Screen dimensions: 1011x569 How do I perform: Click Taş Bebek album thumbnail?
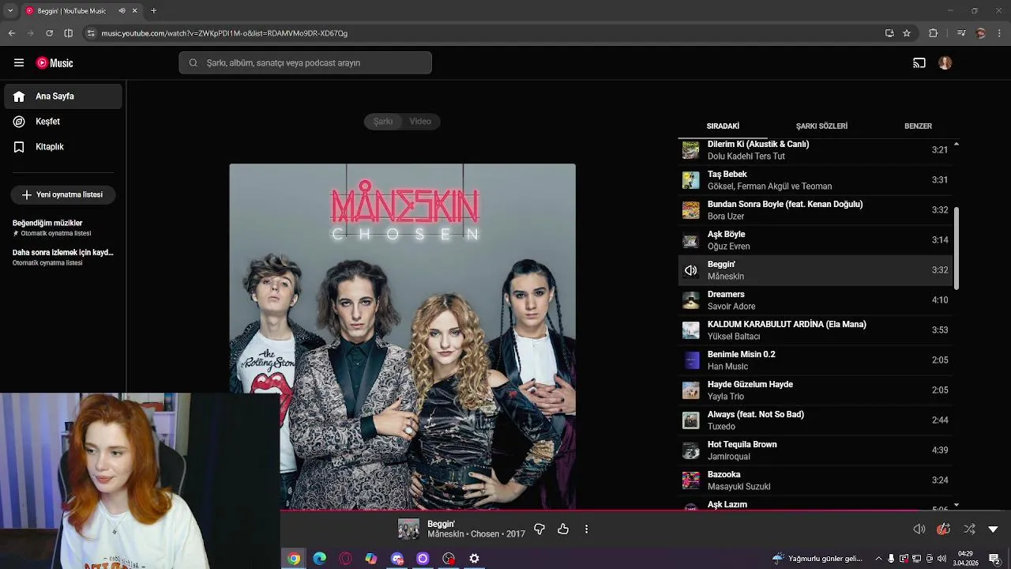[691, 180]
